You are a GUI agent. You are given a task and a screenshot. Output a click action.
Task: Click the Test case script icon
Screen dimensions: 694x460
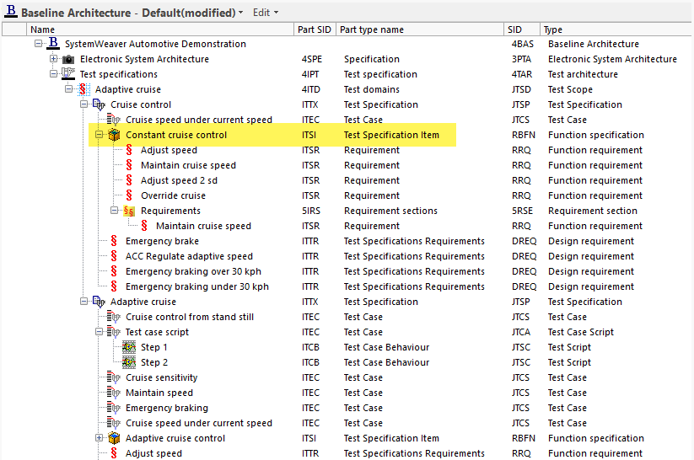[x=113, y=332]
